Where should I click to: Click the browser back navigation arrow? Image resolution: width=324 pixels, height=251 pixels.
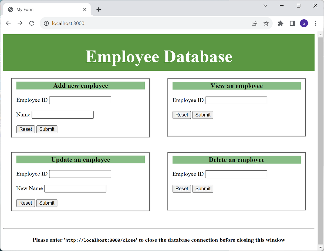pos(8,23)
